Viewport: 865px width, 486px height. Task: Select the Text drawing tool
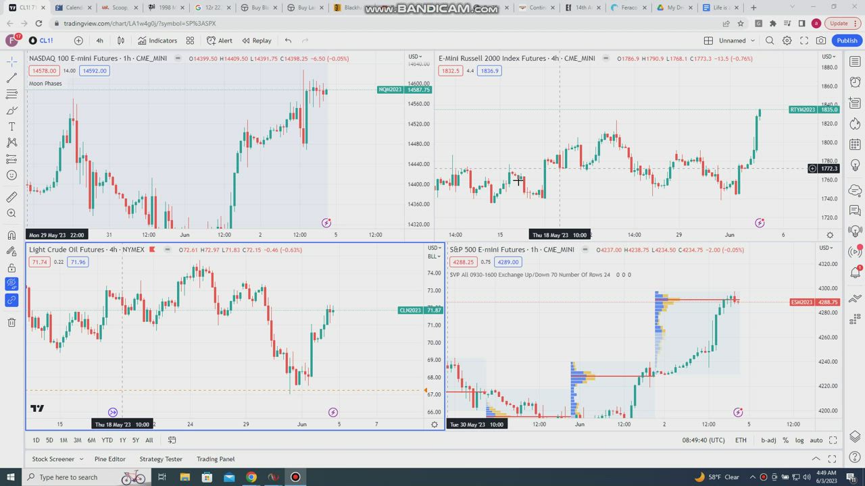(11, 127)
